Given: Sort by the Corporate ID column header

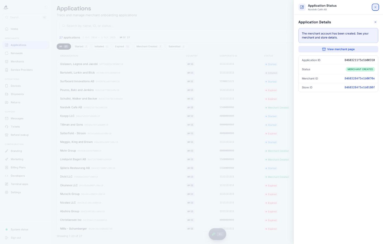Looking at the screenshot, I should click(228, 56).
